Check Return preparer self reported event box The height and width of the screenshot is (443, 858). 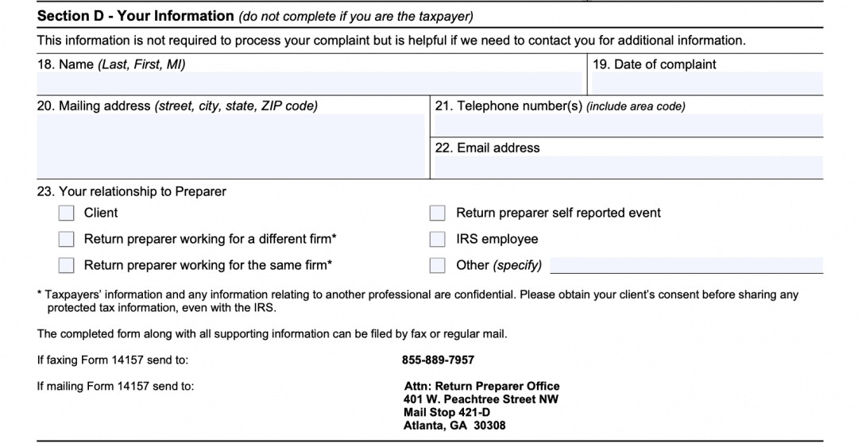[438, 213]
